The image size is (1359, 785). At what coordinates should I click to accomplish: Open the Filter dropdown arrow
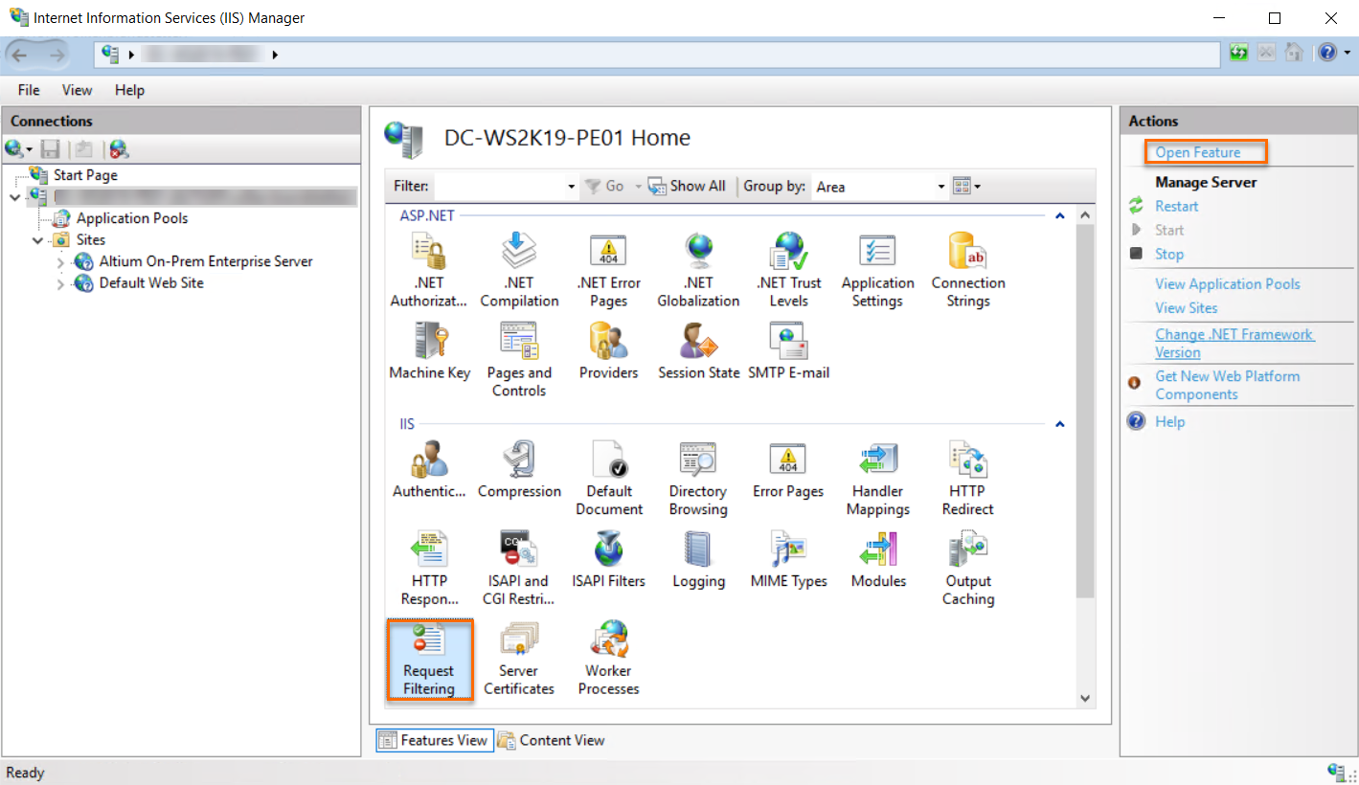(572, 187)
